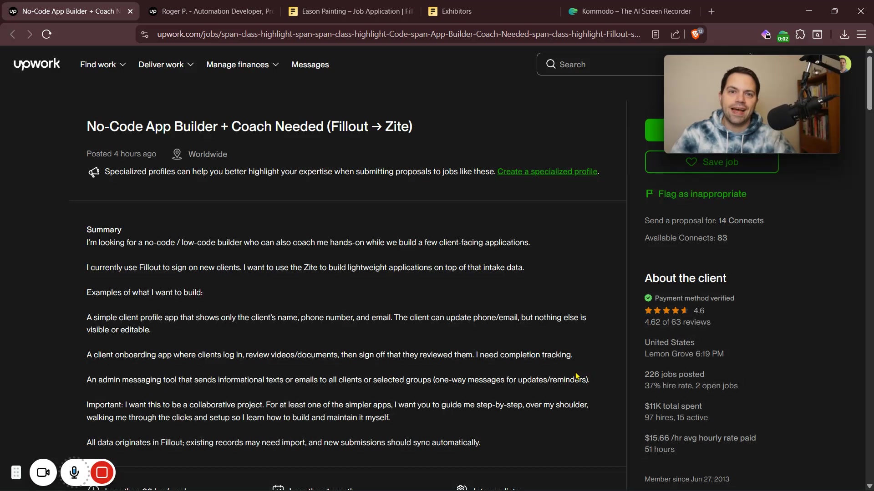Screen dimensions: 874x491
Task: Open browser hamburger menu
Action: pos(862,34)
